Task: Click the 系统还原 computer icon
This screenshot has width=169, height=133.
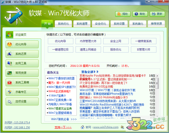Action: (10, 54)
